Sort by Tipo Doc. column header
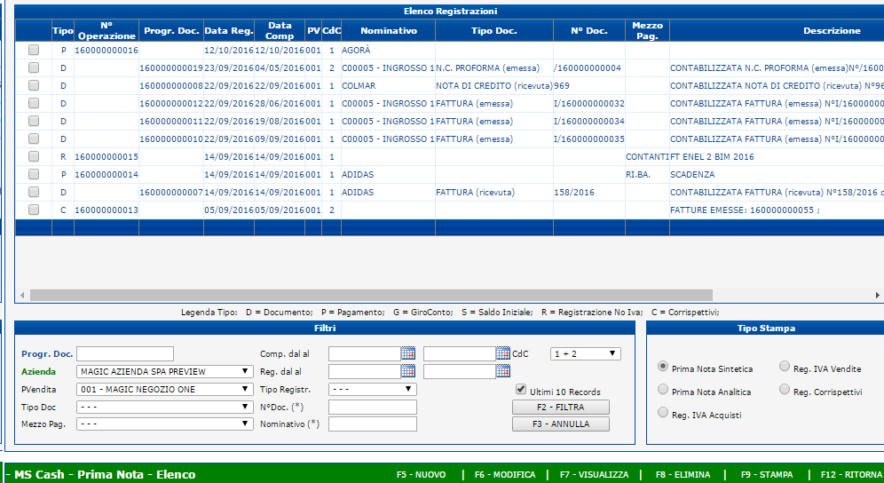 click(x=493, y=30)
